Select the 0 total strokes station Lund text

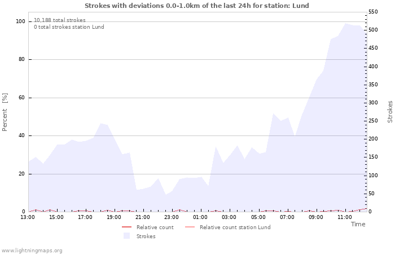[69, 27]
